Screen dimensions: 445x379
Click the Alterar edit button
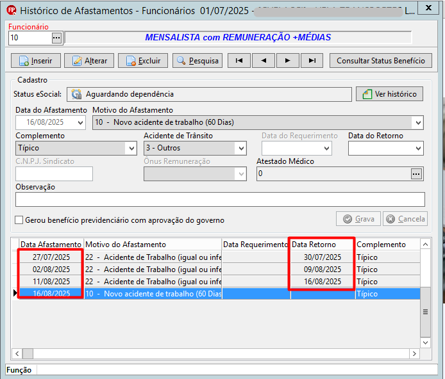(89, 61)
